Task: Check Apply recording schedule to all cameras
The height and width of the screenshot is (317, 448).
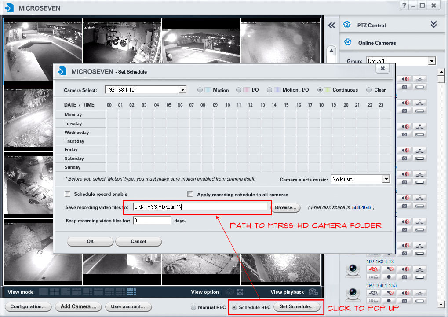Action: click(190, 194)
